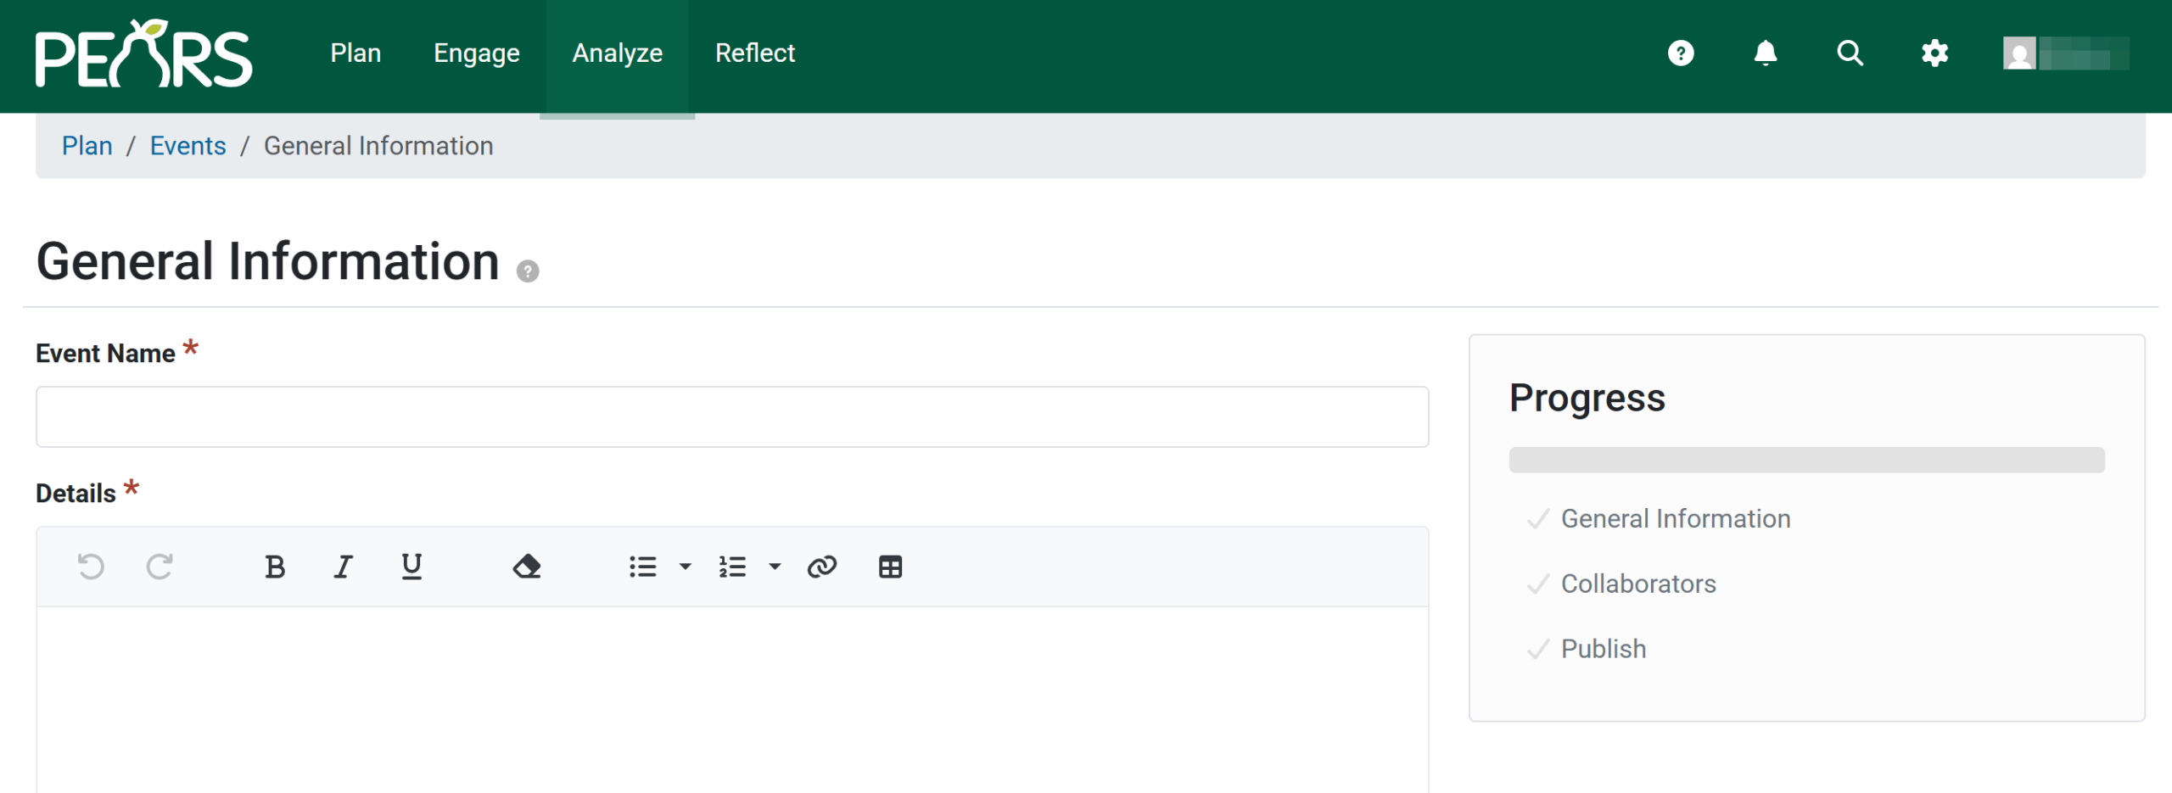Click the Event Name input field
This screenshot has width=2172, height=793.
tap(731, 416)
